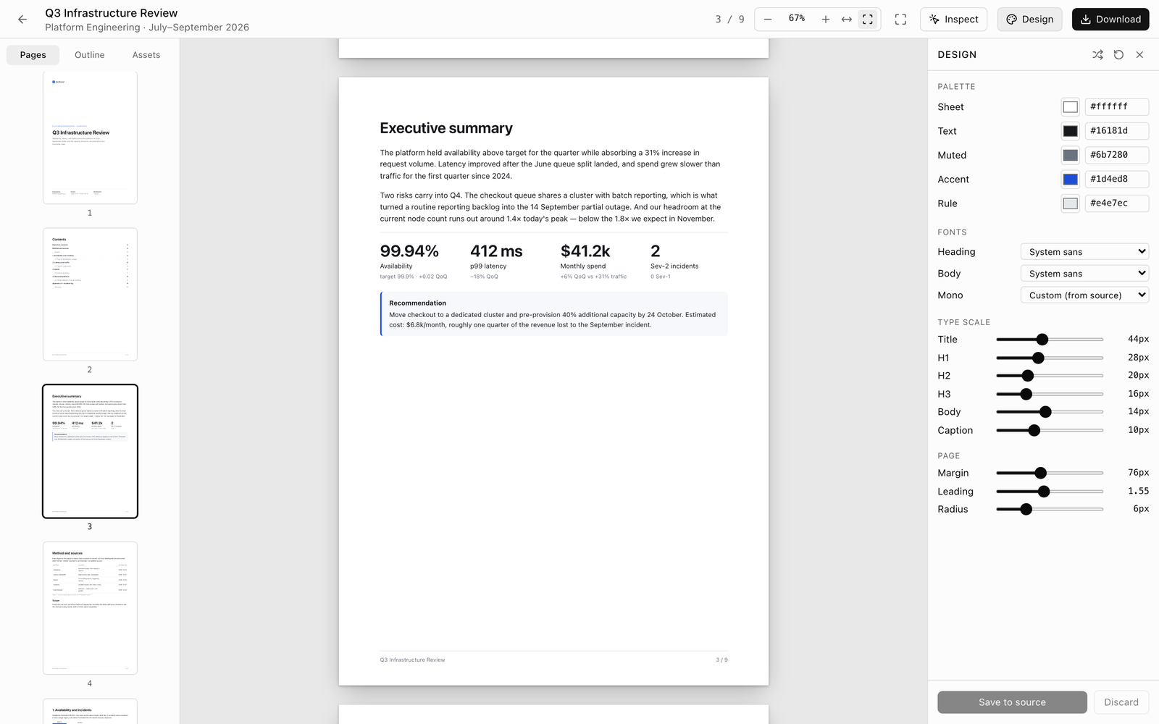Go back with the left arrow icon
Image resolution: width=1159 pixels, height=724 pixels.
pos(22,20)
